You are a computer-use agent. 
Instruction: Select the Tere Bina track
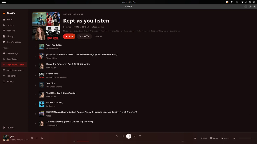pos(142,85)
